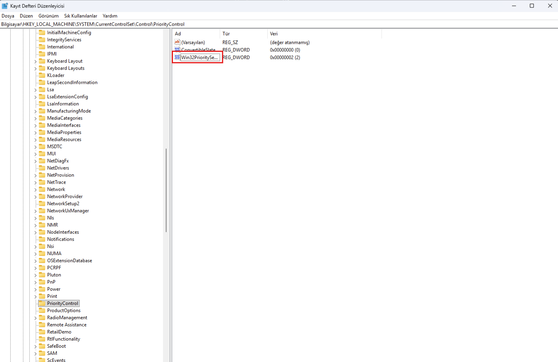Select the NetDiagFx tree key
Viewport: 558px width, 362px height.
[x=58, y=161]
